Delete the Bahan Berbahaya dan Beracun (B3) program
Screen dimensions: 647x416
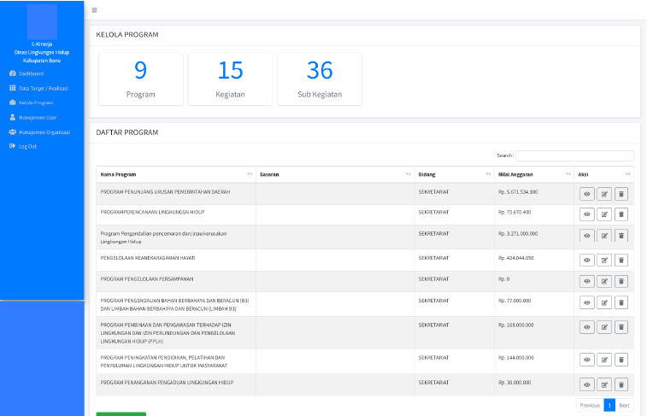621,302
